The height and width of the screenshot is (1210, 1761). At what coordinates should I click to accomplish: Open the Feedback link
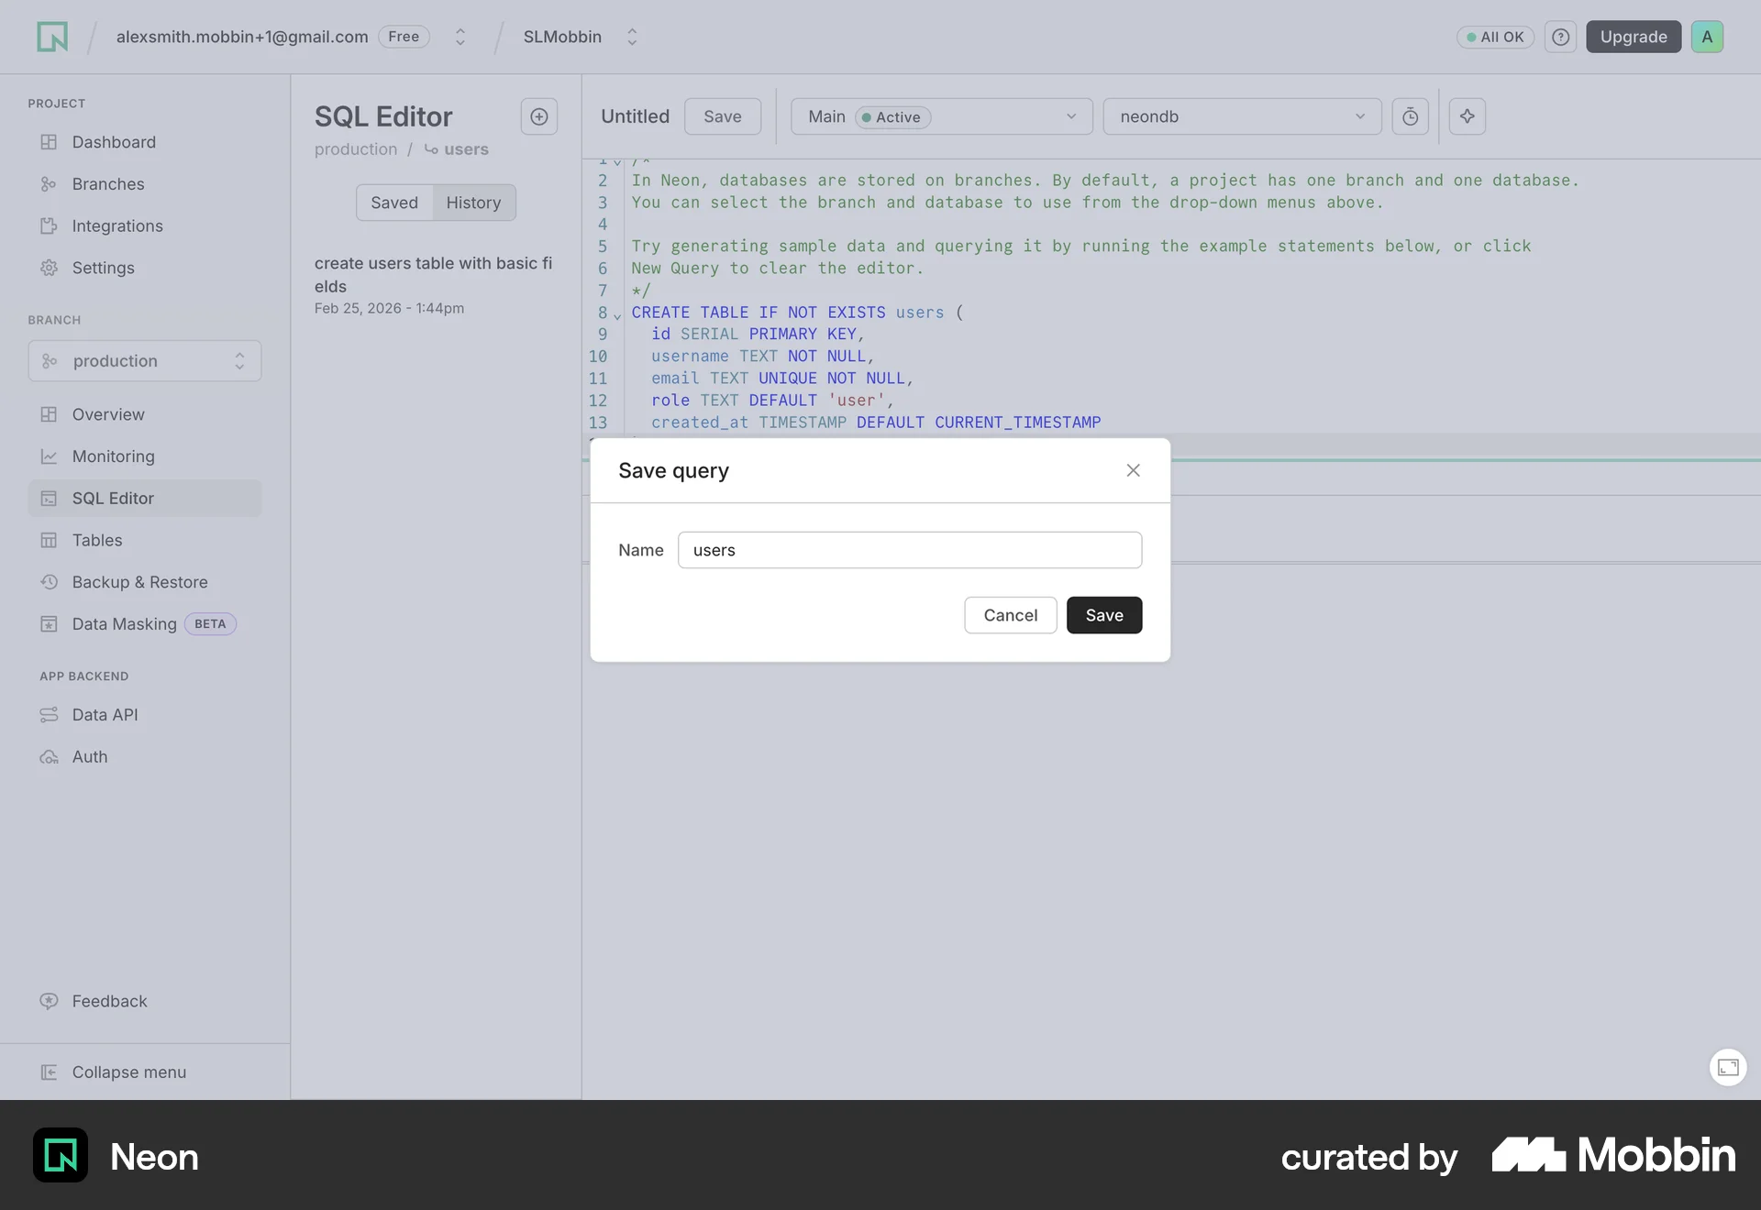[x=109, y=1001]
